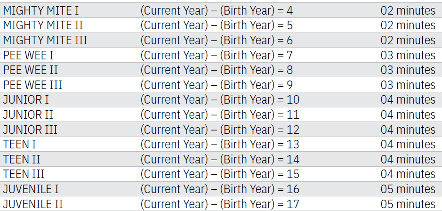442x211 pixels.
Task: Select the 05 minutes cell for JUVENILE I
Action: coord(408,189)
